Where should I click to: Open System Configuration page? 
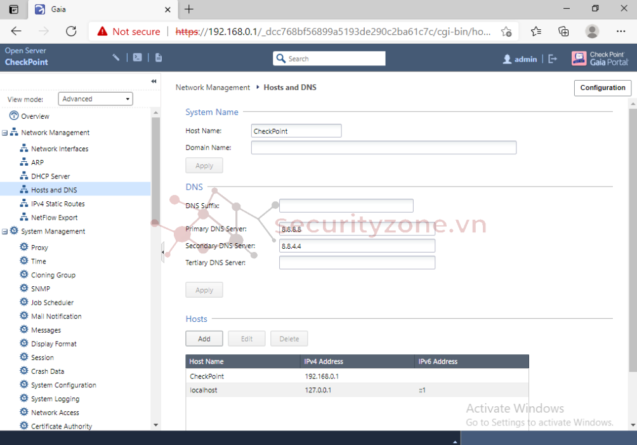coord(63,385)
